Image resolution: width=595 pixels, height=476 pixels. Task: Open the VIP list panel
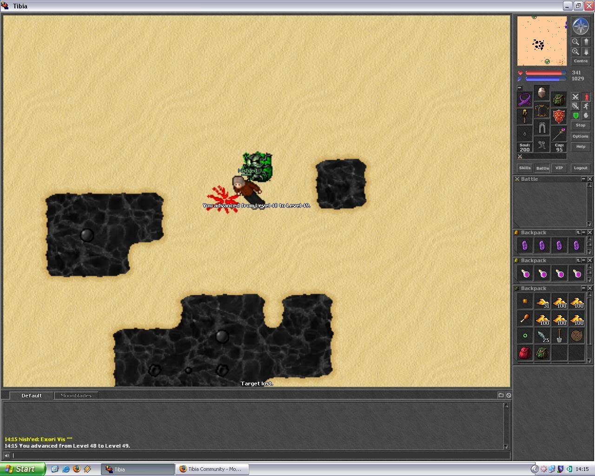[559, 168]
